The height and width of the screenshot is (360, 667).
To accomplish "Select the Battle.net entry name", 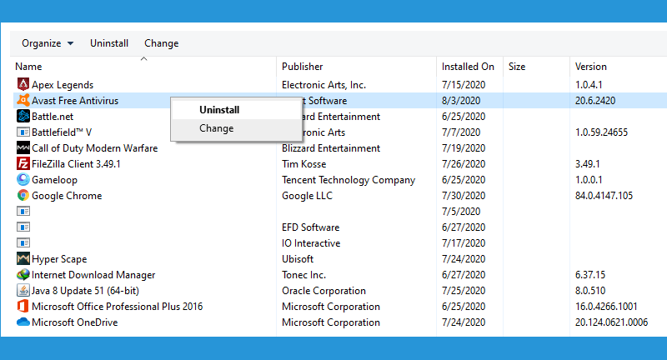I will coord(53,117).
